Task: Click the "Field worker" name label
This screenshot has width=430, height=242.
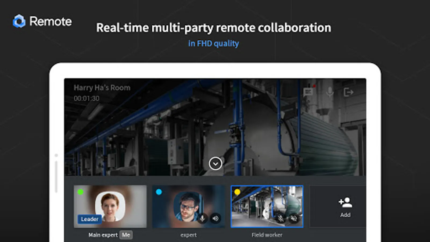Action: [267, 235]
